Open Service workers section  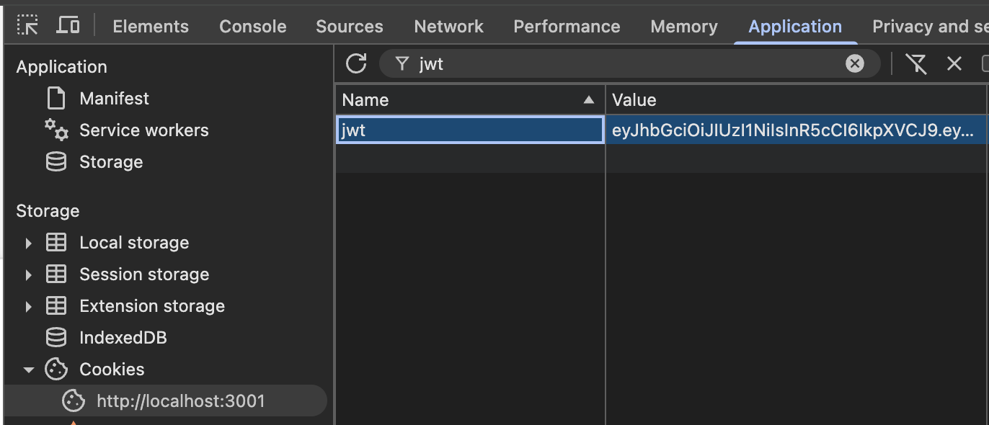click(143, 130)
